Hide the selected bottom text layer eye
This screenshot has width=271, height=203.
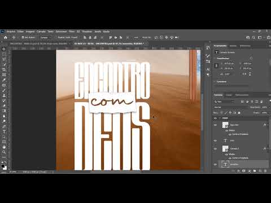[215, 165]
